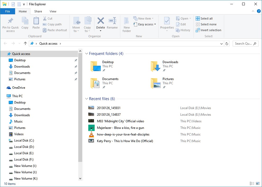This screenshot has height=187, width=262.
Task: Select Quick access in navigation pane
Action: (39, 54)
